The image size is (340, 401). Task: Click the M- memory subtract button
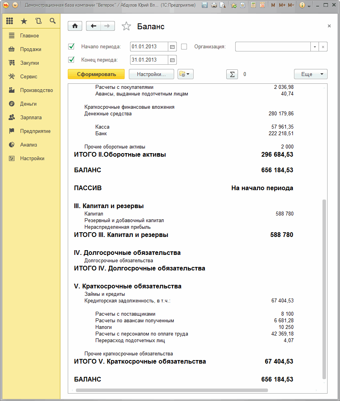point(291,5)
